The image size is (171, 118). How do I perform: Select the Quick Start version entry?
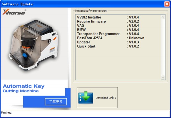click(108, 46)
